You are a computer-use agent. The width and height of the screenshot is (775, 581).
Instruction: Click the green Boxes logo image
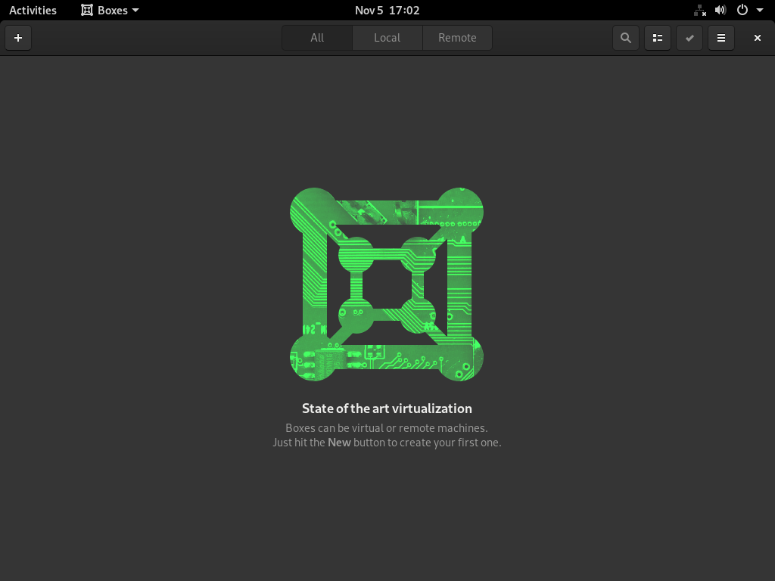point(387,284)
